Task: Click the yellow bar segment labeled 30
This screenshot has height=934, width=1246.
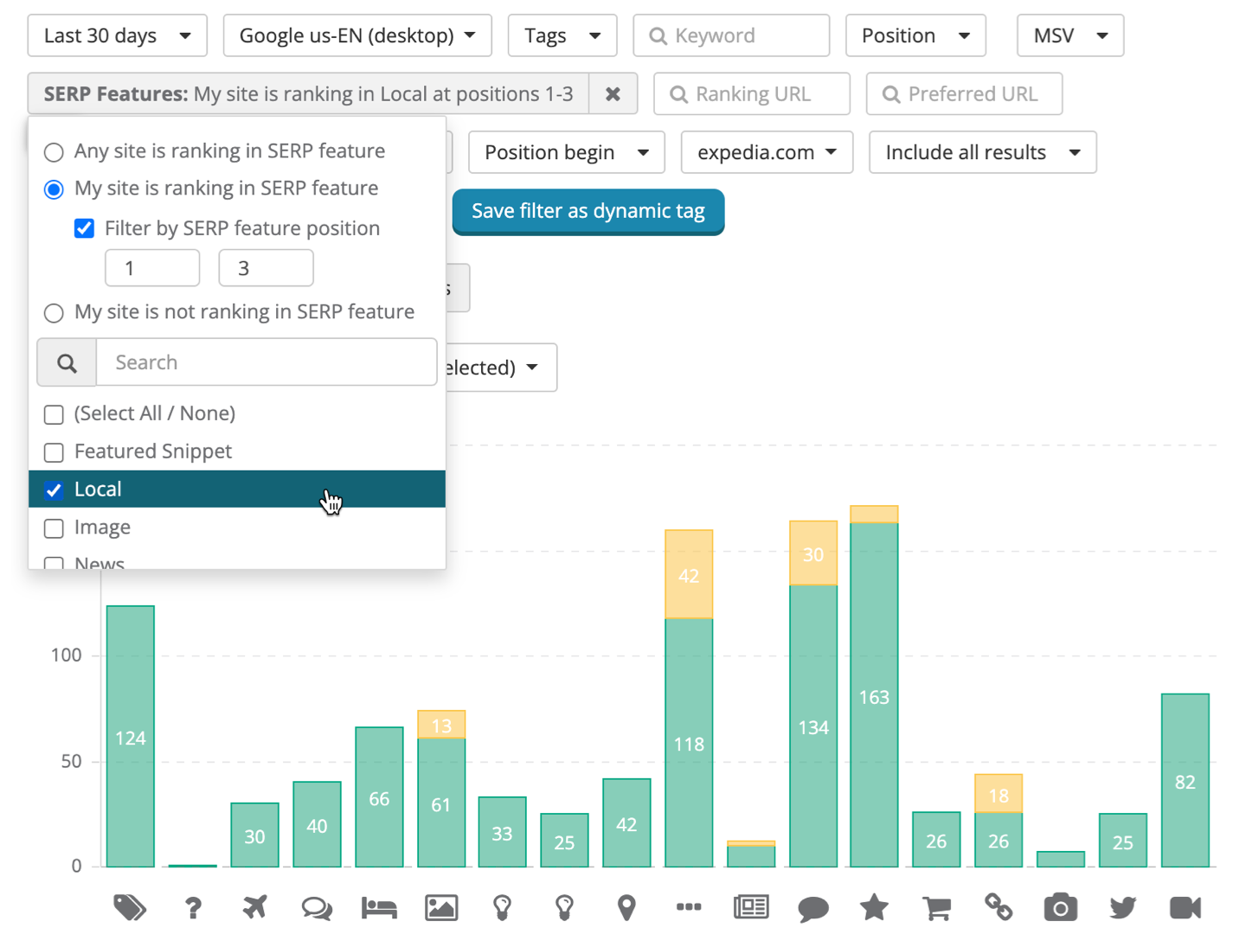Action: click(813, 553)
